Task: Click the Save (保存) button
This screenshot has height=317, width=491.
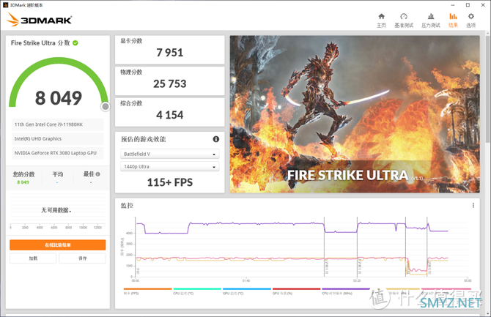Action: click(82, 258)
